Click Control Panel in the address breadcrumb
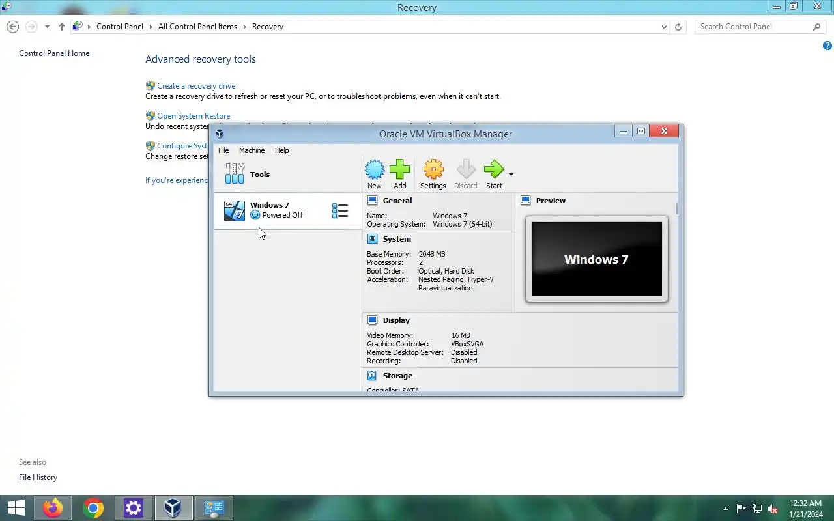This screenshot has height=521, width=834. click(x=120, y=27)
